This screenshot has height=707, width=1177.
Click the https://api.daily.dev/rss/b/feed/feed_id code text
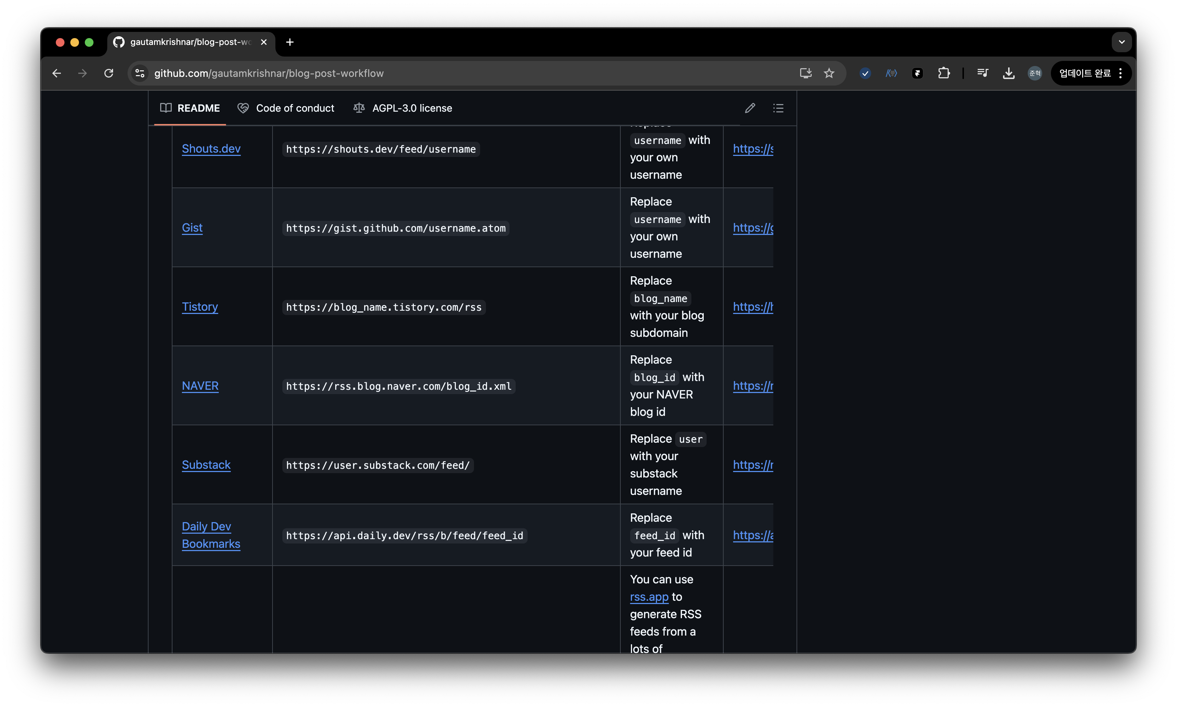[x=405, y=536]
